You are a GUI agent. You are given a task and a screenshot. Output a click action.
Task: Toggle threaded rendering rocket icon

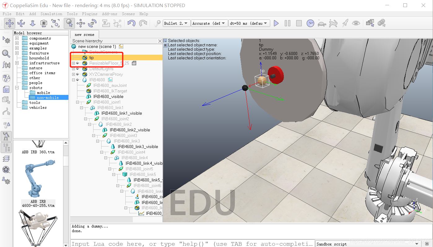[345, 23]
